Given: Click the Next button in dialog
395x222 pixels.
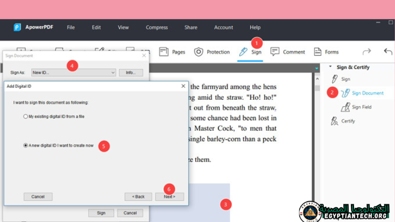Looking at the screenshot, I should 169,197.
